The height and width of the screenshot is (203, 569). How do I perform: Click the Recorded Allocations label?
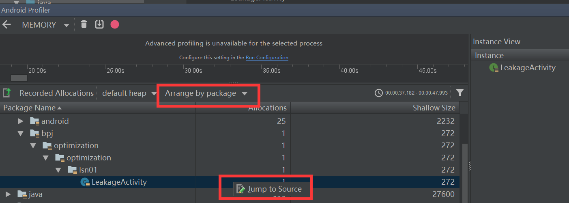pyautogui.click(x=56, y=93)
